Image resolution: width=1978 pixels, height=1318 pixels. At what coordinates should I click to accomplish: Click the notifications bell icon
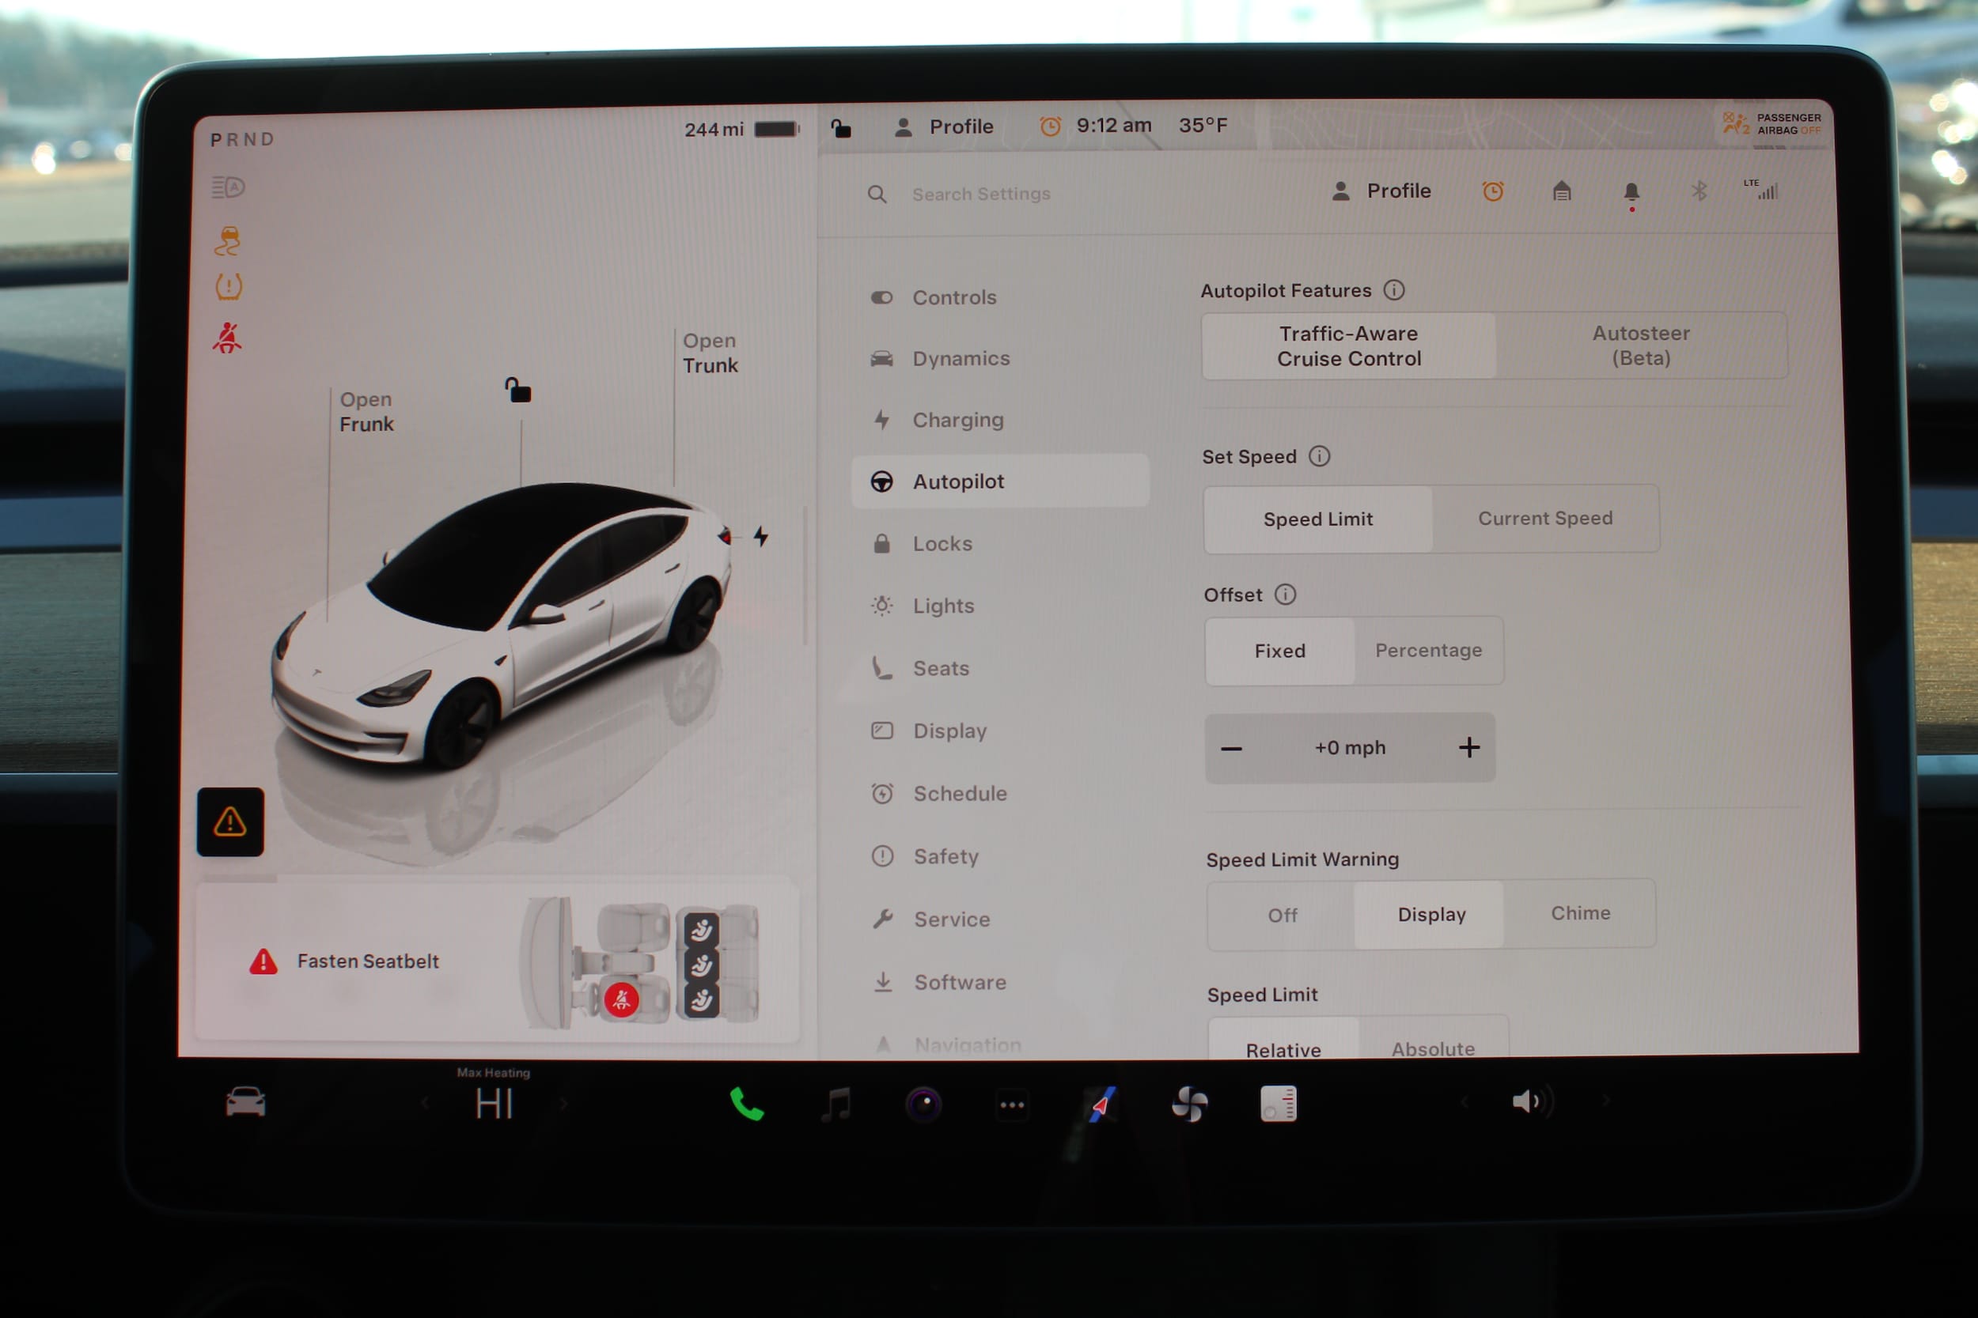[1631, 192]
